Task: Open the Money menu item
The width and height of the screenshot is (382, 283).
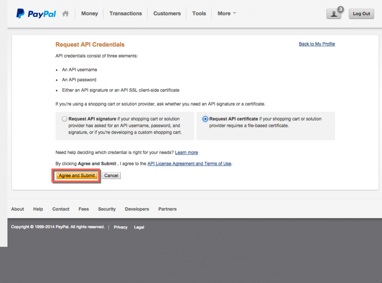Action: (89, 13)
